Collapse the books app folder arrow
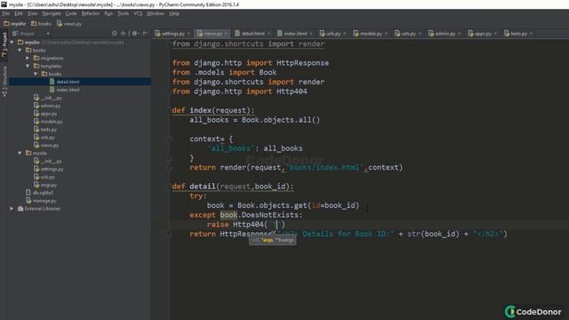 click(x=20, y=50)
